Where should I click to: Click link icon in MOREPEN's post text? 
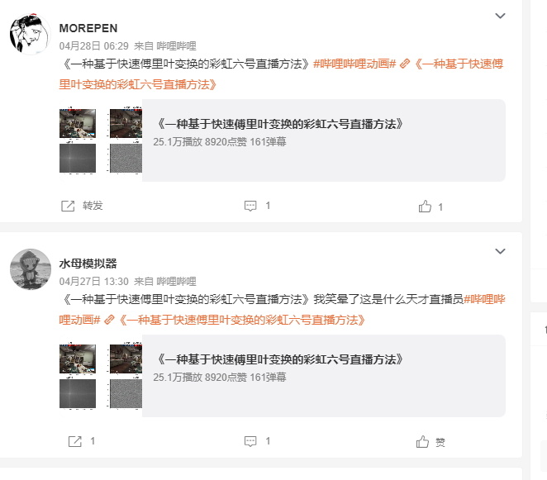click(405, 64)
